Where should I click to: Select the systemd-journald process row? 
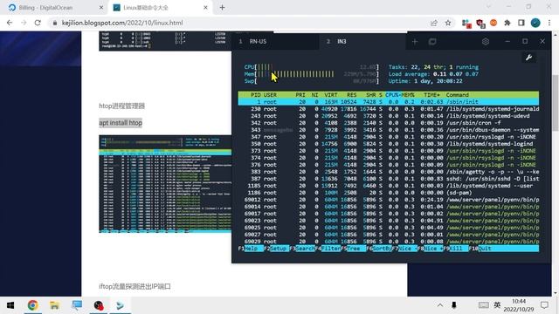[x=389, y=109]
